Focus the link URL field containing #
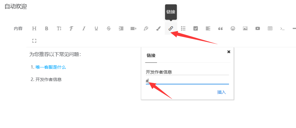This screenshot has width=296, height=128. coord(187,81)
